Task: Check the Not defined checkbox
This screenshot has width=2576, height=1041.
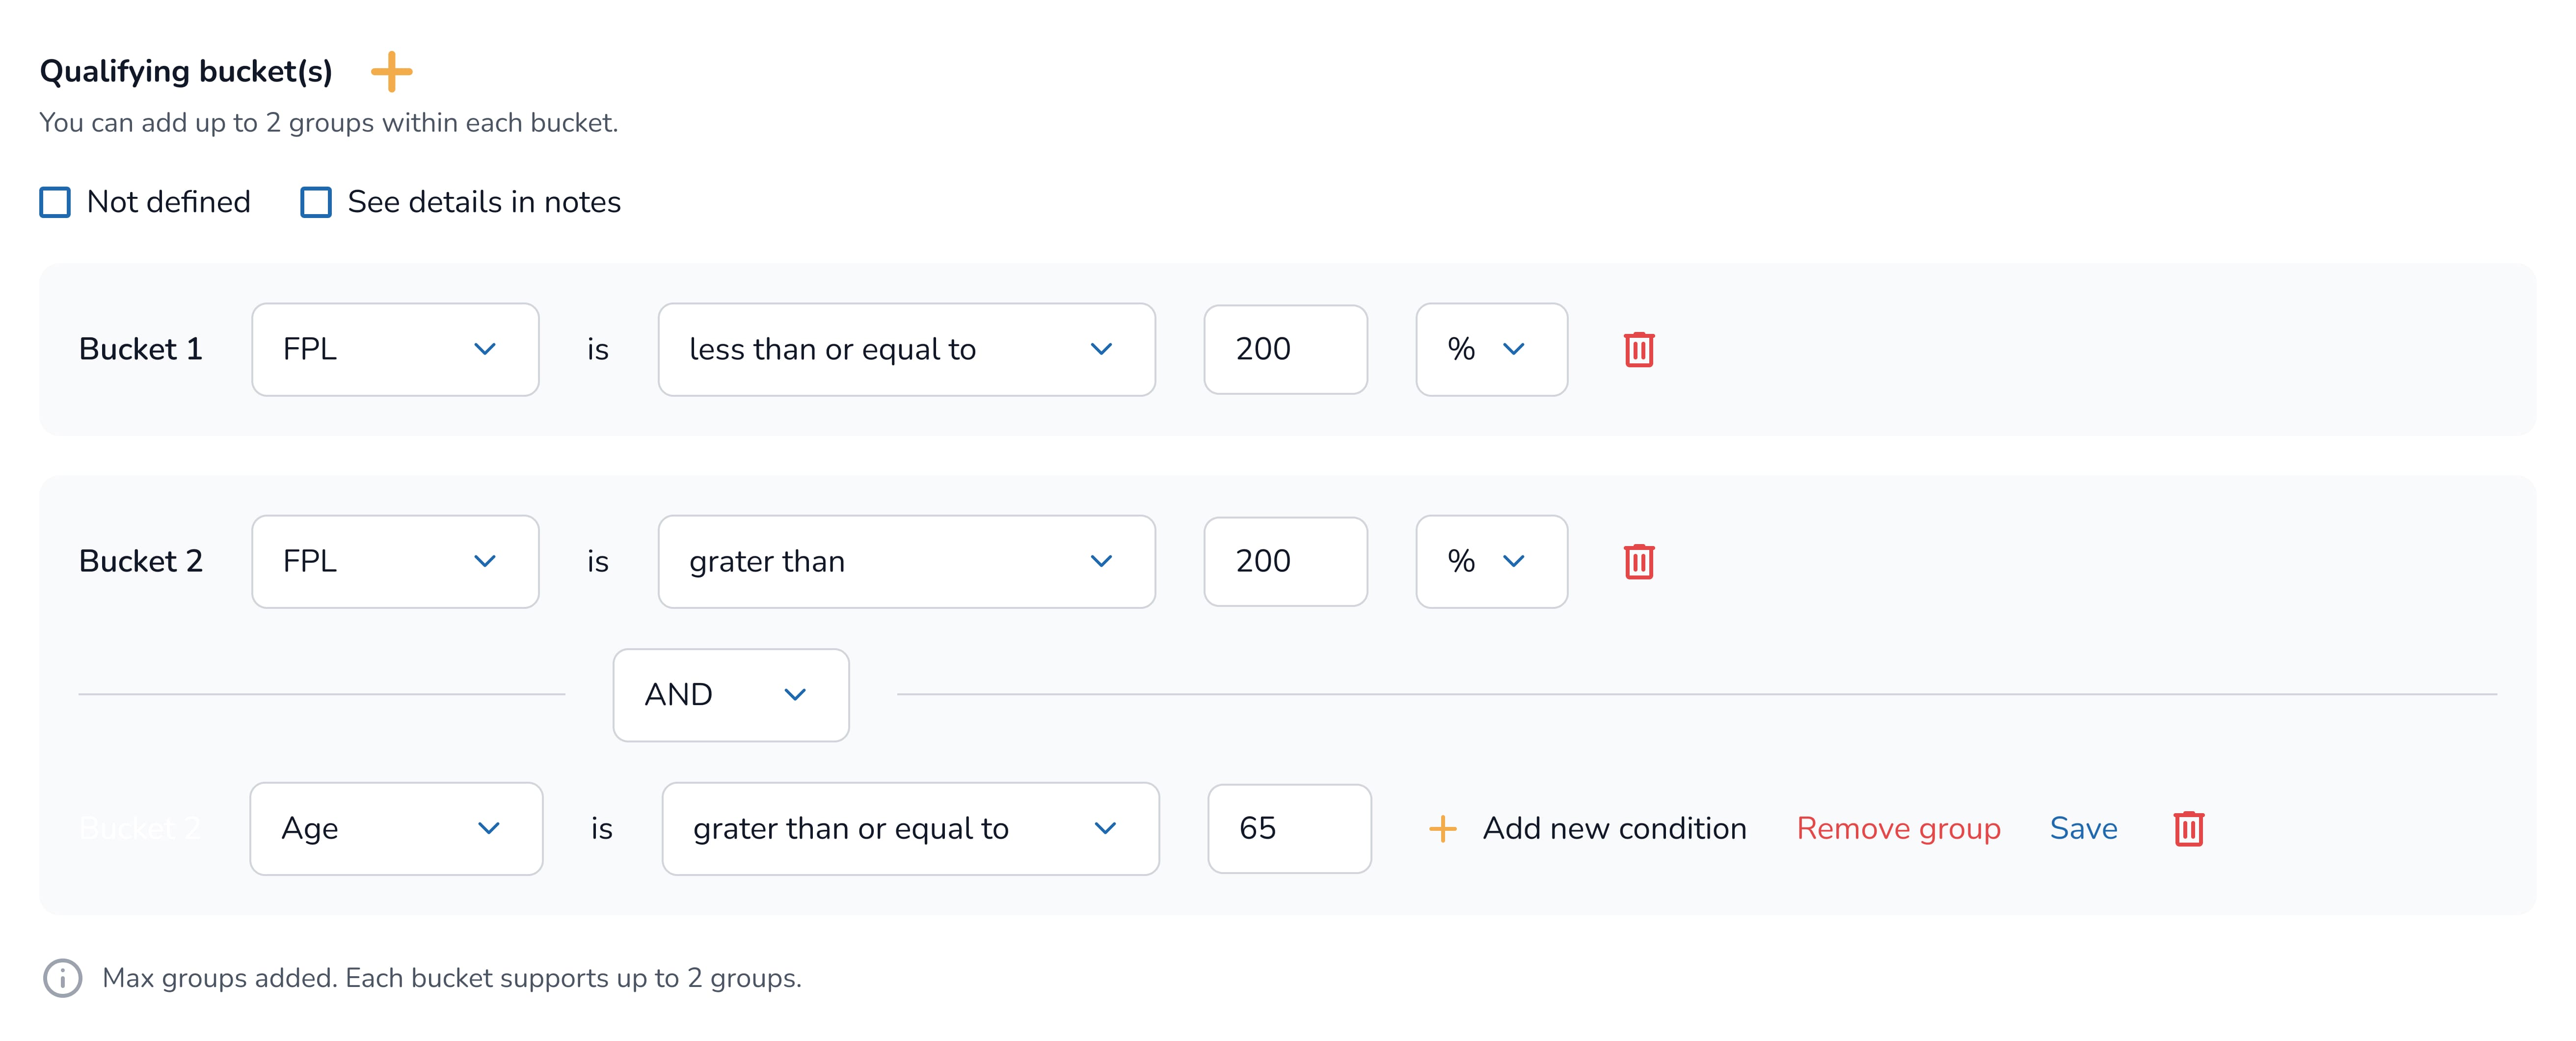Action: pyautogui.click(x=55, y=202)
